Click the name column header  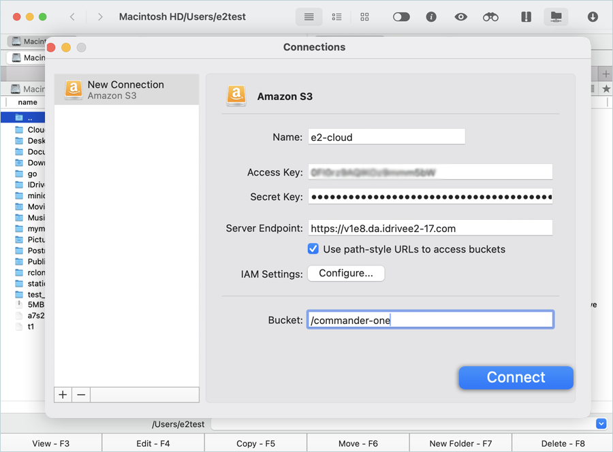27,102
